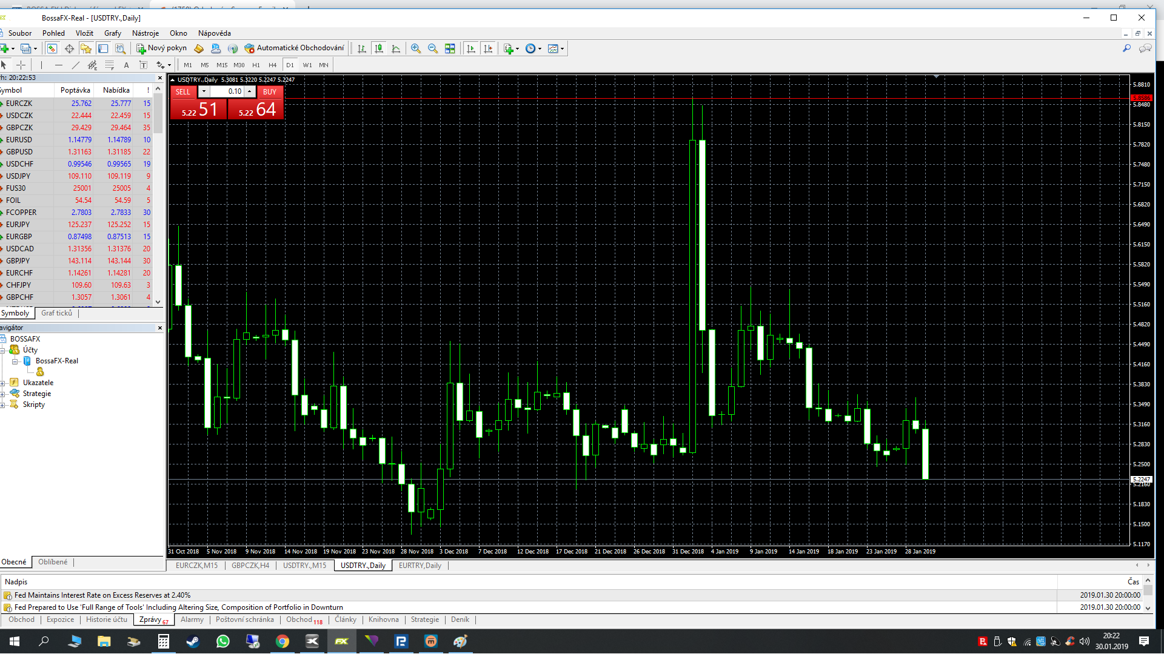Image resolution: width=1164 pixels, height=654 pixels.
Task: Open the profiles dropdown arrow
Action: point(35,48)
